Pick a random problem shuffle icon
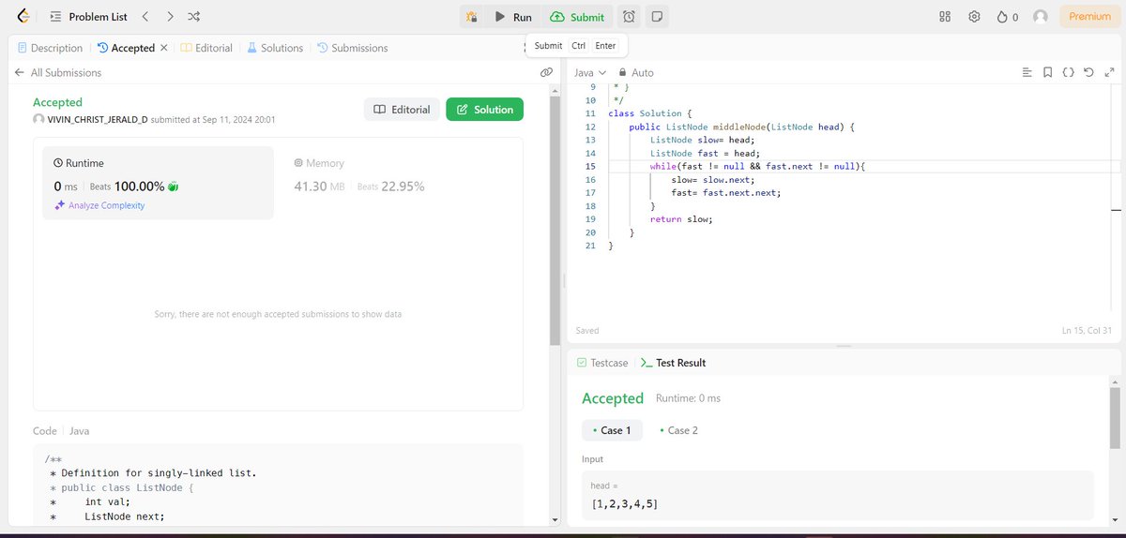 [x=193, y=17]
